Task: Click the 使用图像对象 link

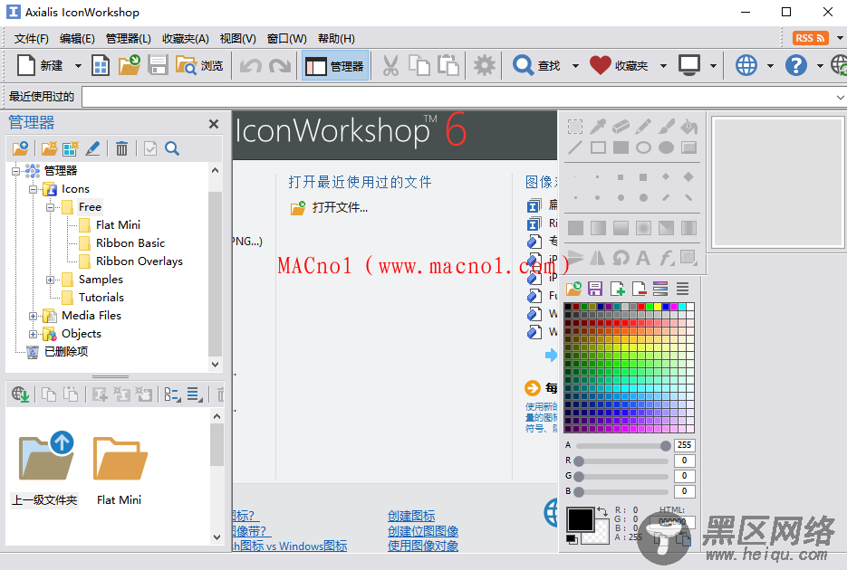Action: 423,546
